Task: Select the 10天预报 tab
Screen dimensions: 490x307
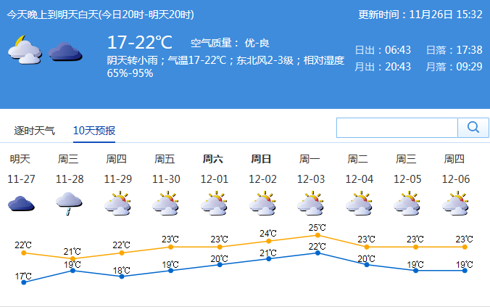Action: click(x=94, y=131)
